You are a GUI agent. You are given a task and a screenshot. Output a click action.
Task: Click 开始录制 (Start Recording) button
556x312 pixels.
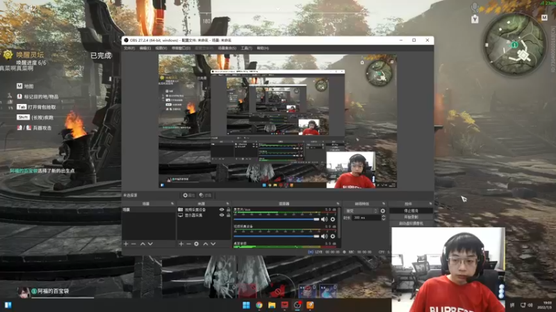click(411, 217)
